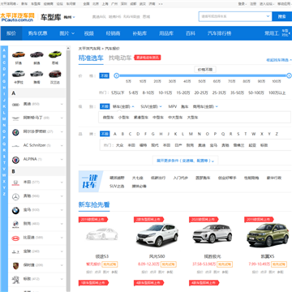
Task: Select the 10-15万 price range
Action: [165, 92]
